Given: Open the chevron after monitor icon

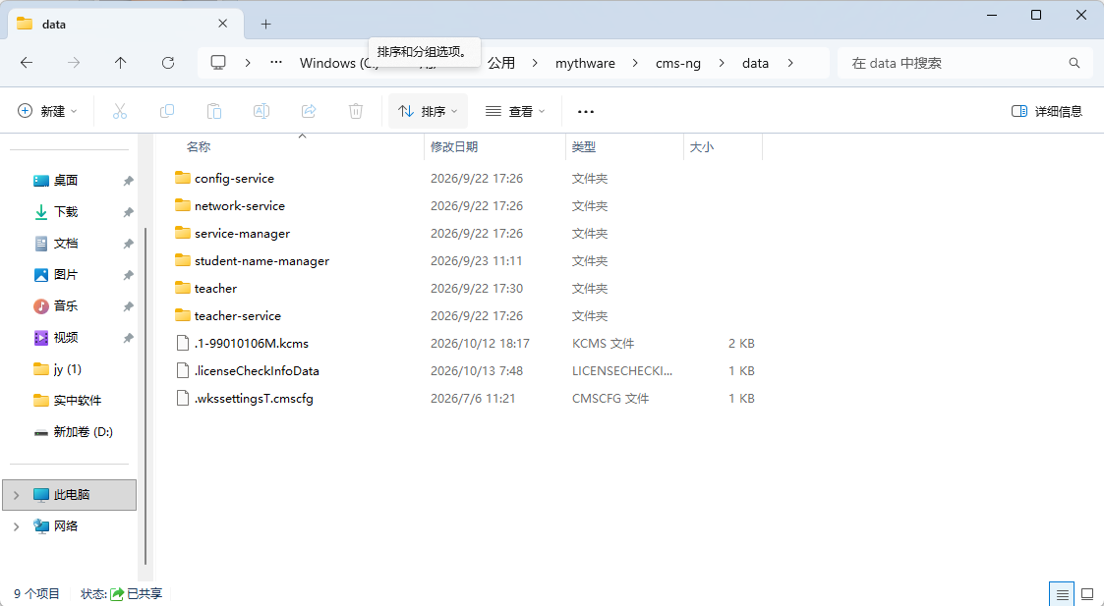Looking at the screenshot, I should click(248, 63).
